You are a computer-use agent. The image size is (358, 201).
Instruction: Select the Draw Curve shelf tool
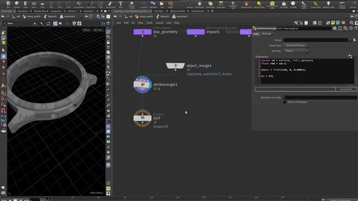[x=91, y=4]
